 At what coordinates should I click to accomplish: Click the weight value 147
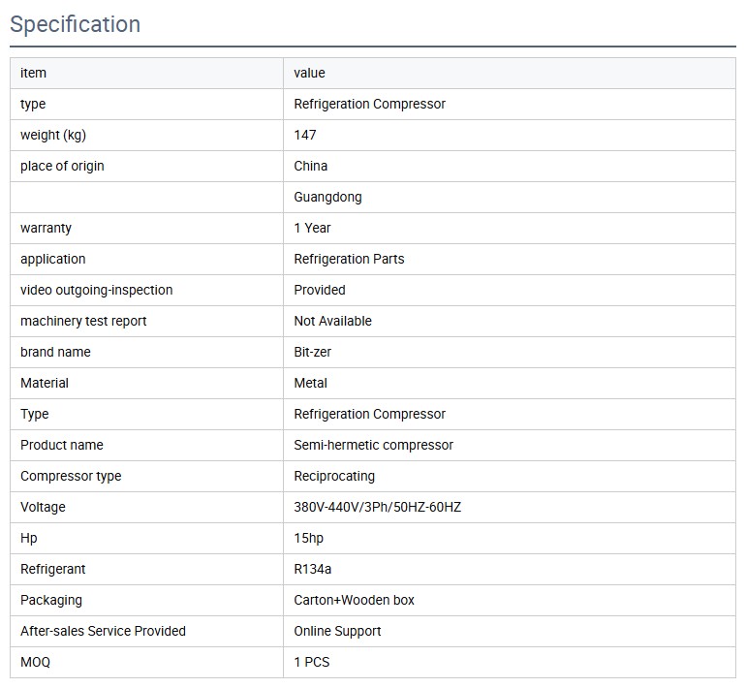pos(305,135)
